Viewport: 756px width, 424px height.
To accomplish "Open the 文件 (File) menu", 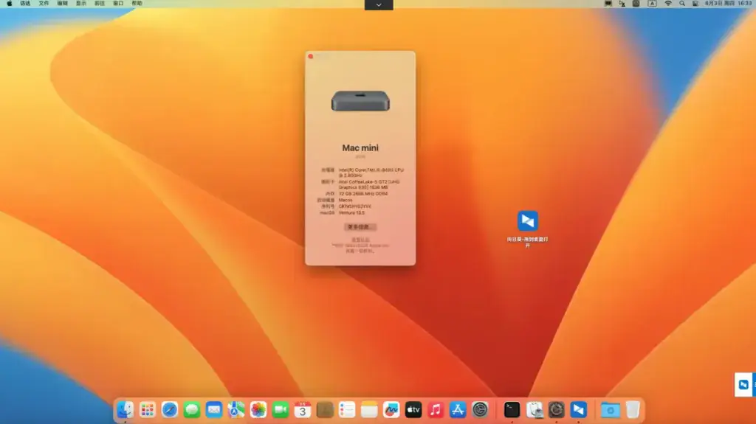I will (44, 4).
